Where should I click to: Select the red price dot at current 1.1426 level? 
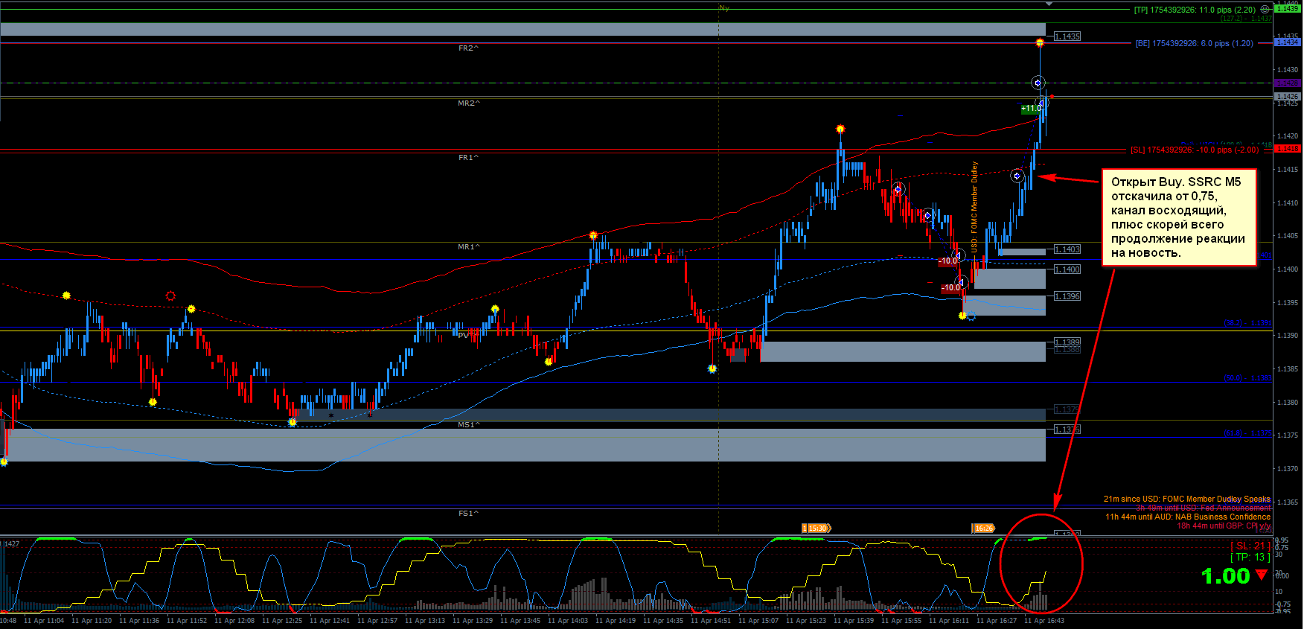1052,97
